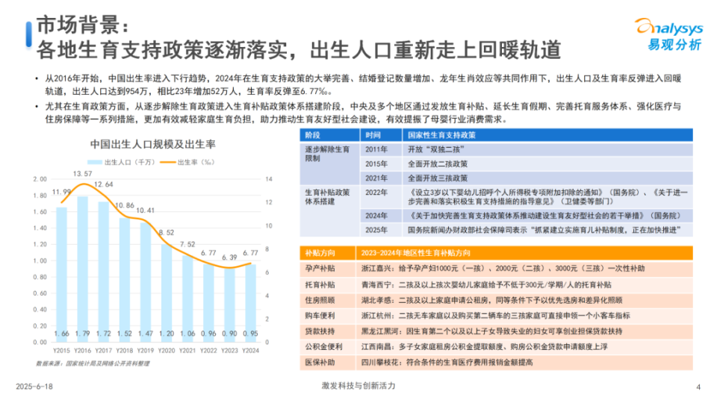Click the Y2022 axis label
Image resolution: width=717 pixels, height=403 pixels.
208,351
